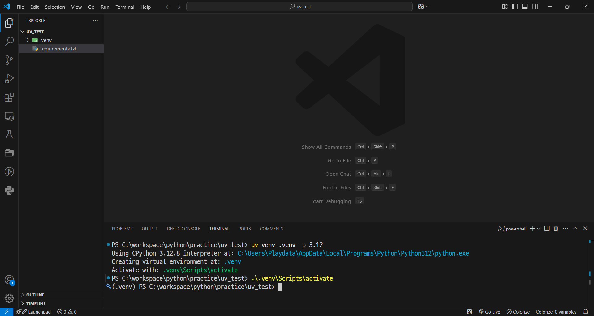The image size is (594, 316).
Task: Open the Accounts menu icon
Action: (9, 280)
